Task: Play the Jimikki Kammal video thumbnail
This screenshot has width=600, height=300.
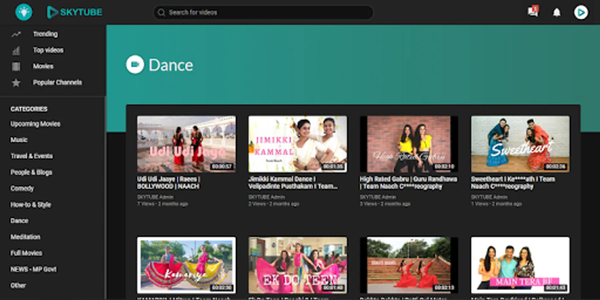Action: pos(297,144)
